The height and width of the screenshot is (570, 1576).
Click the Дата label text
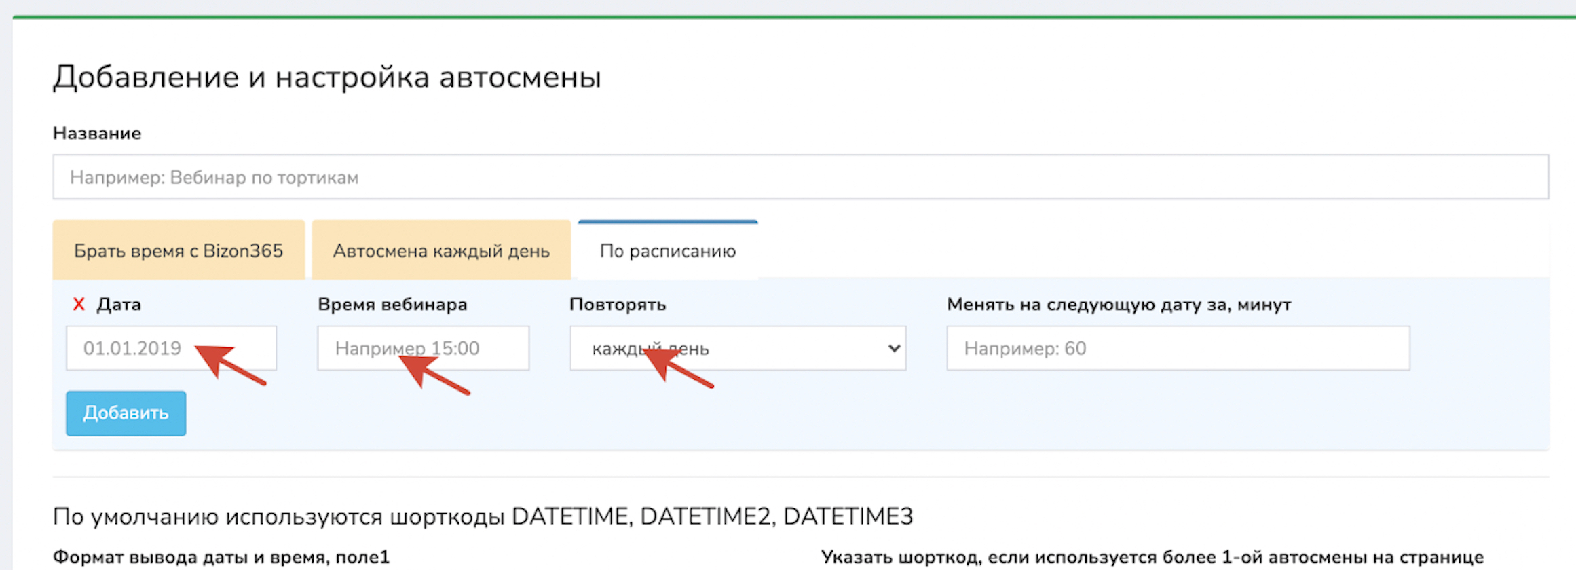(119, 304)
